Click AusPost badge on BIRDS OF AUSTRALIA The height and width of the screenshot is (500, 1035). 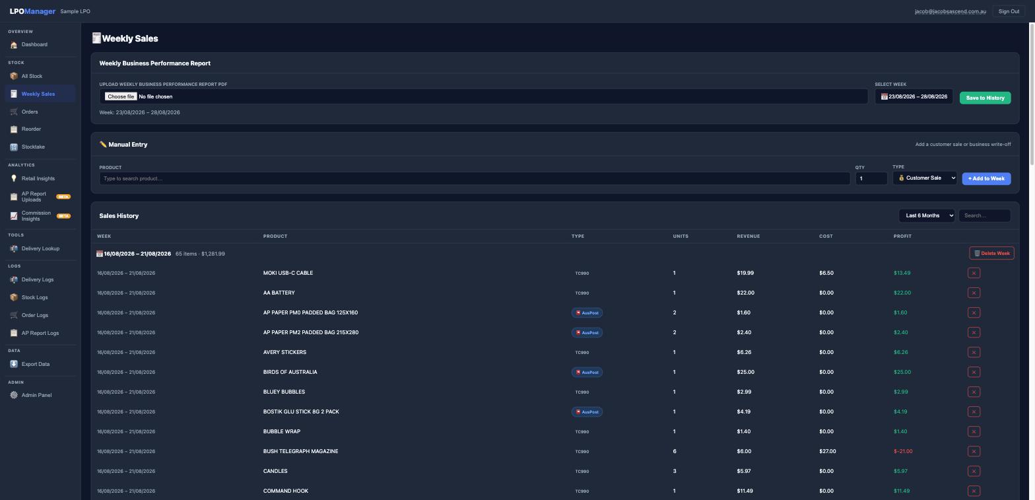587,372
